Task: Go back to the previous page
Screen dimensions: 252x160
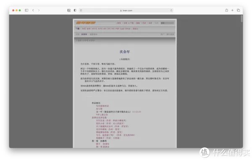Action: point(33,10)
